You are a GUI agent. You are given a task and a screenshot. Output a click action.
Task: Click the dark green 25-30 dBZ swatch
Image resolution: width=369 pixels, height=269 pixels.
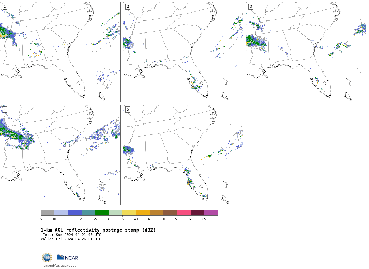click(102, 213)
